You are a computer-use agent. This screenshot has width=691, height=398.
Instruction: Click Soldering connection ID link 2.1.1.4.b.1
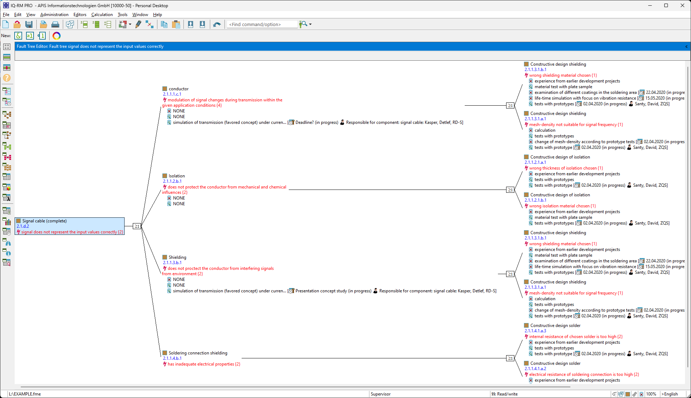[x=172, y=358]
